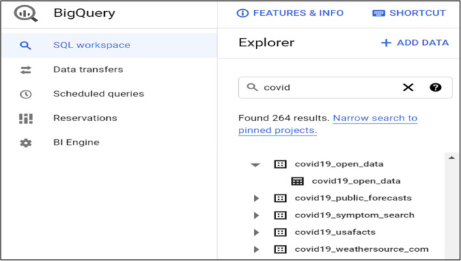Click the Data transfers arrows icon
This screenshot has height=261, width=461.
click(25, 70)
